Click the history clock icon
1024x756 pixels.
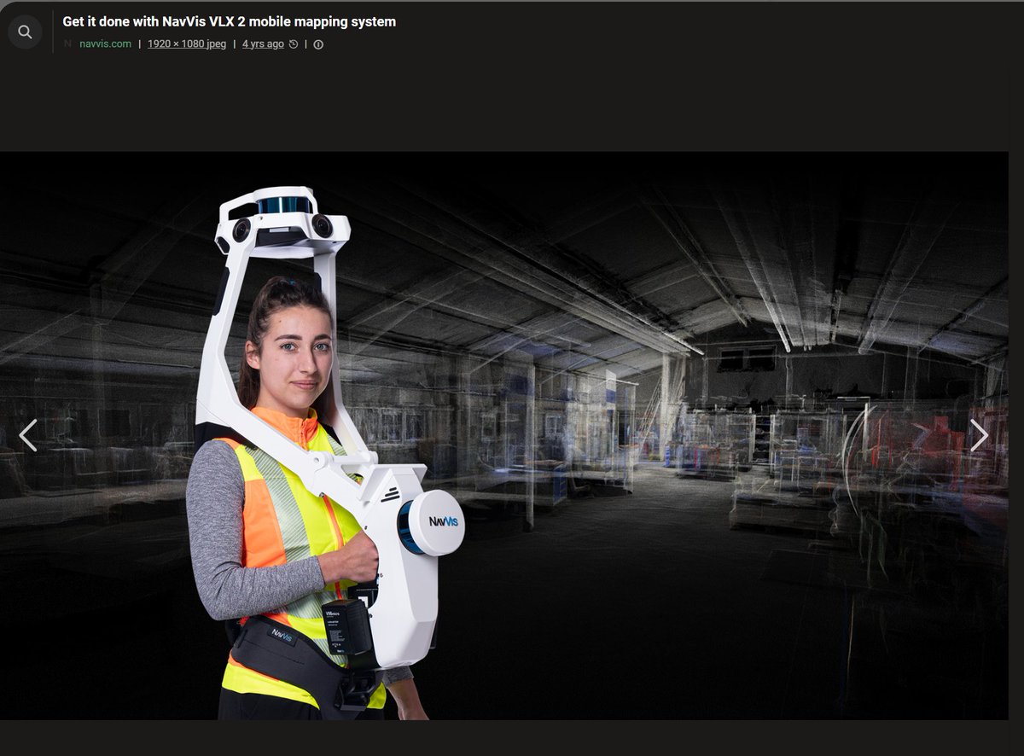click(294, 44)
